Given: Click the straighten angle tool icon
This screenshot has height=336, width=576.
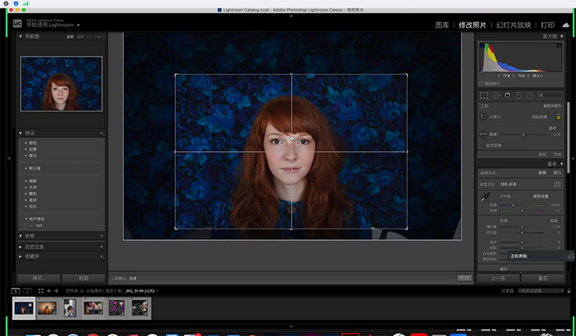Looking at the screenshot, I should coord(484,133).
